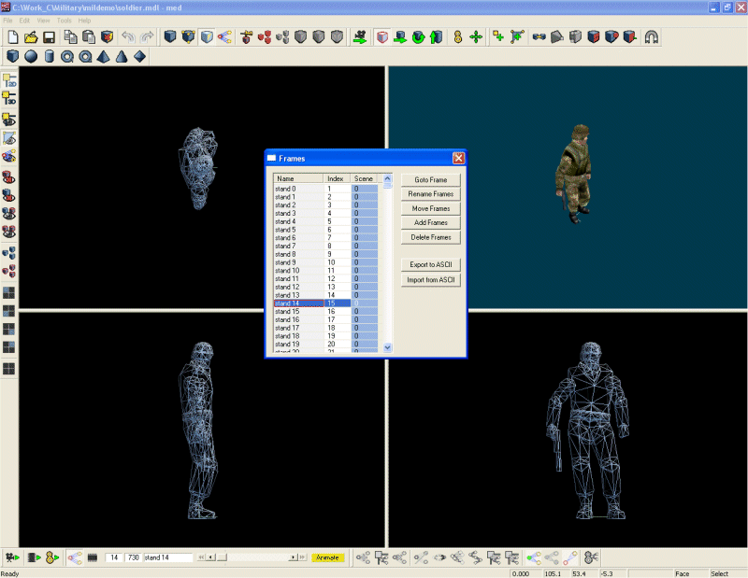This screenshot has width=748, height=578.
Task: Add a cone primitive
Action: tap(122, 57)
